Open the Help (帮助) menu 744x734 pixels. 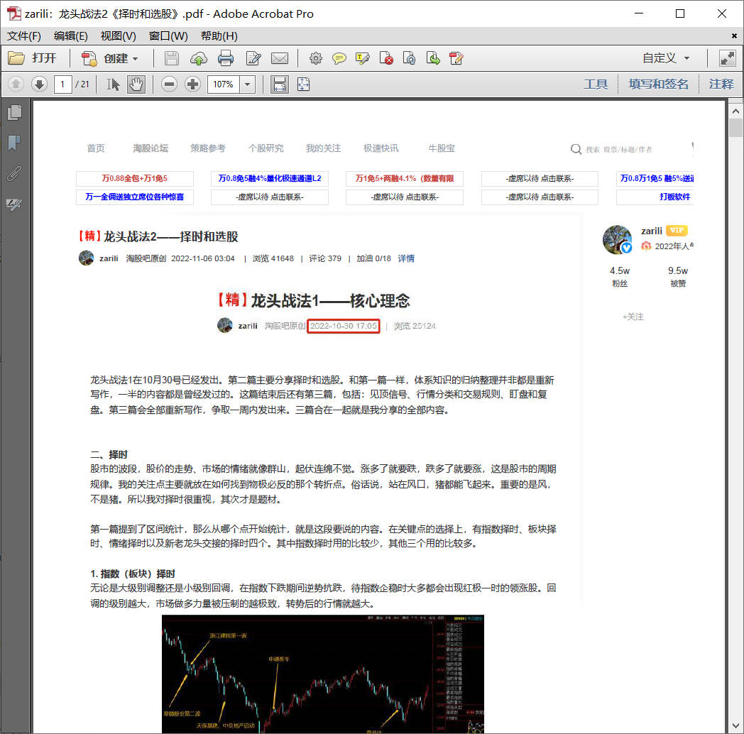tap(219, 36)
